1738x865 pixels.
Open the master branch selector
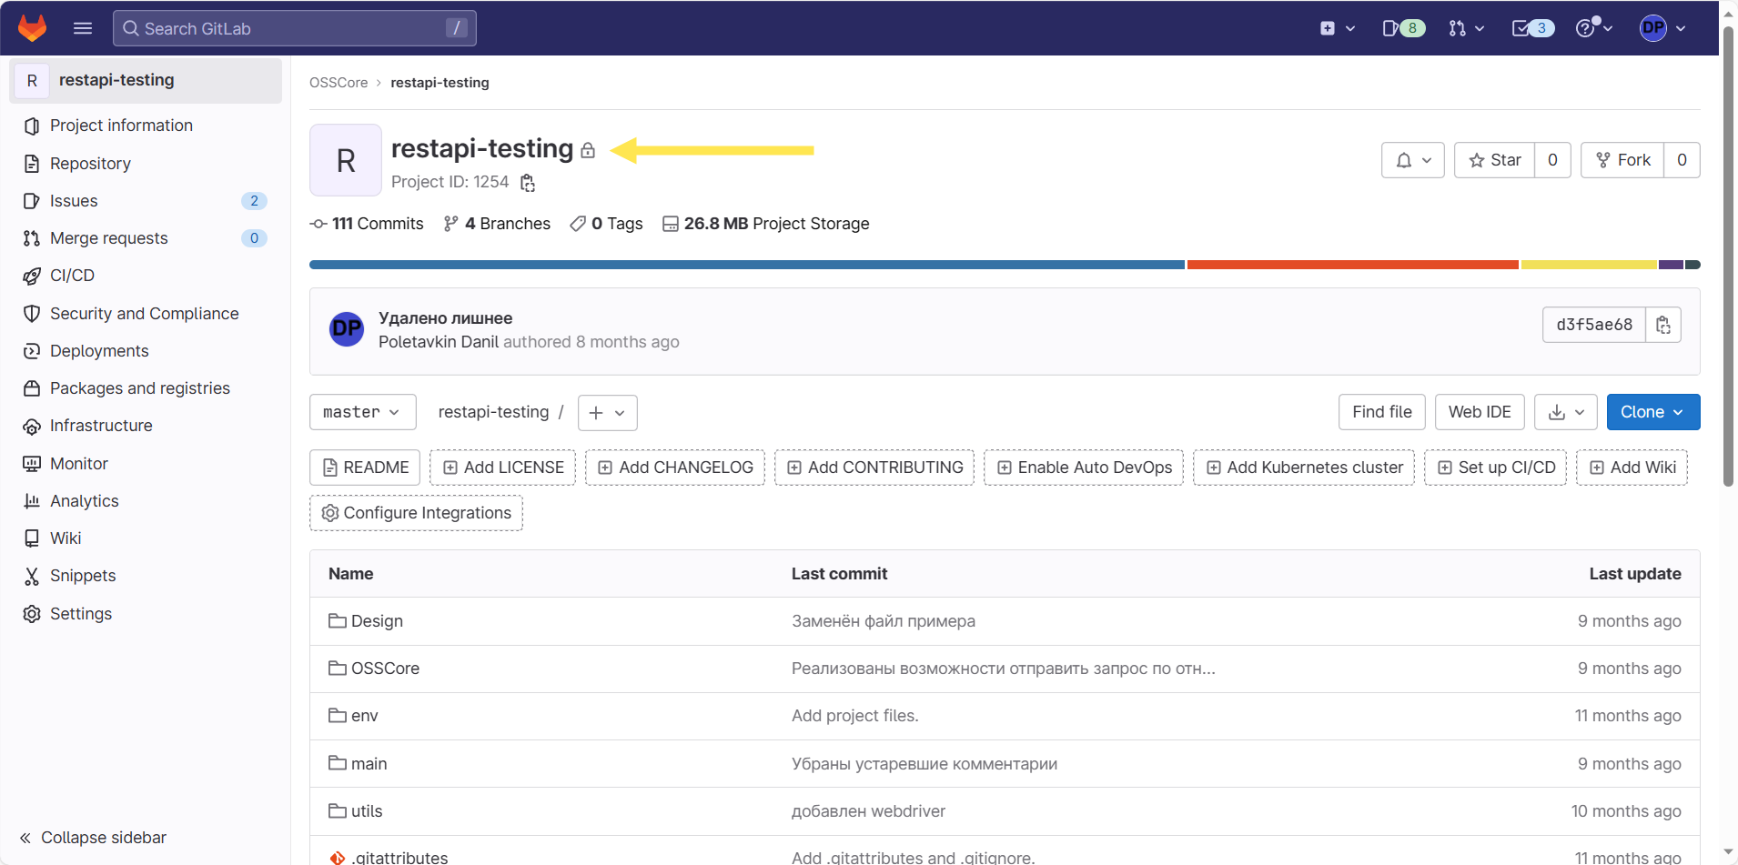[x=363, y=412]
